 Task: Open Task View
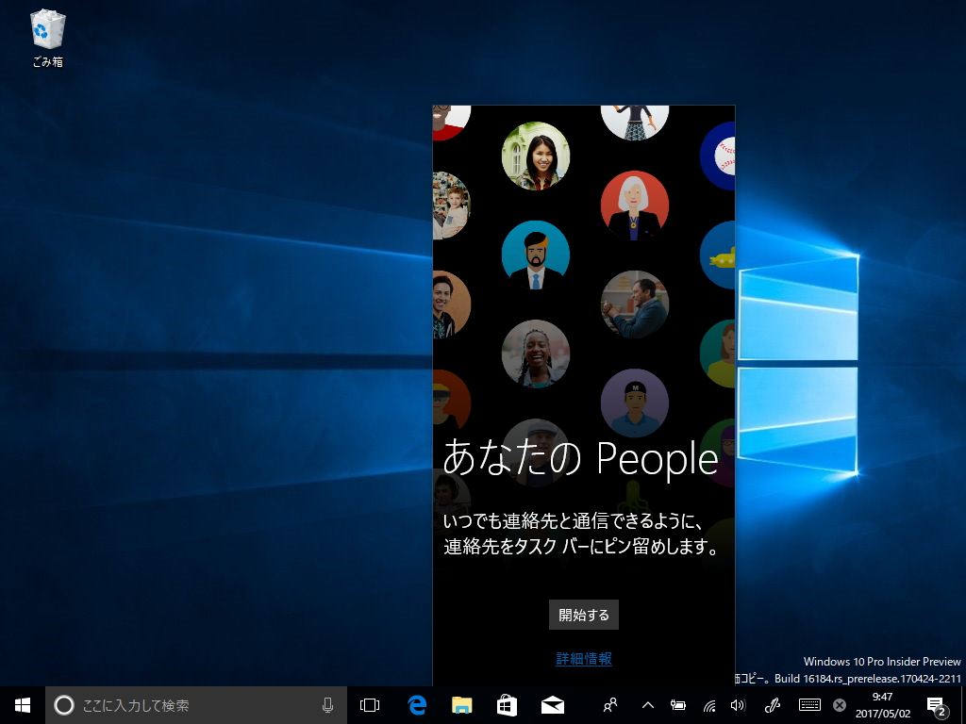click(368, 704)
